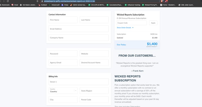Click the Frank Kern attribution
The image size is (202, 107).
click(137, 71)
